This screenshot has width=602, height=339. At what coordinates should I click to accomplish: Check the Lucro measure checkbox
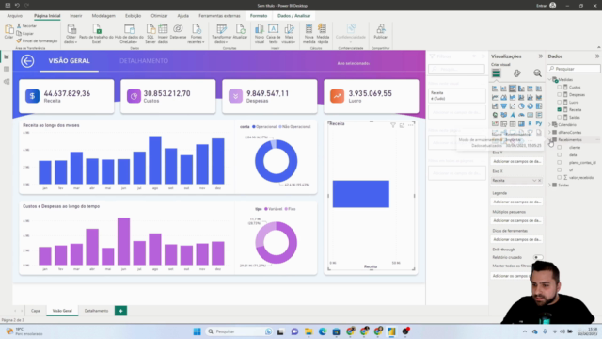(x=560, y=103)
